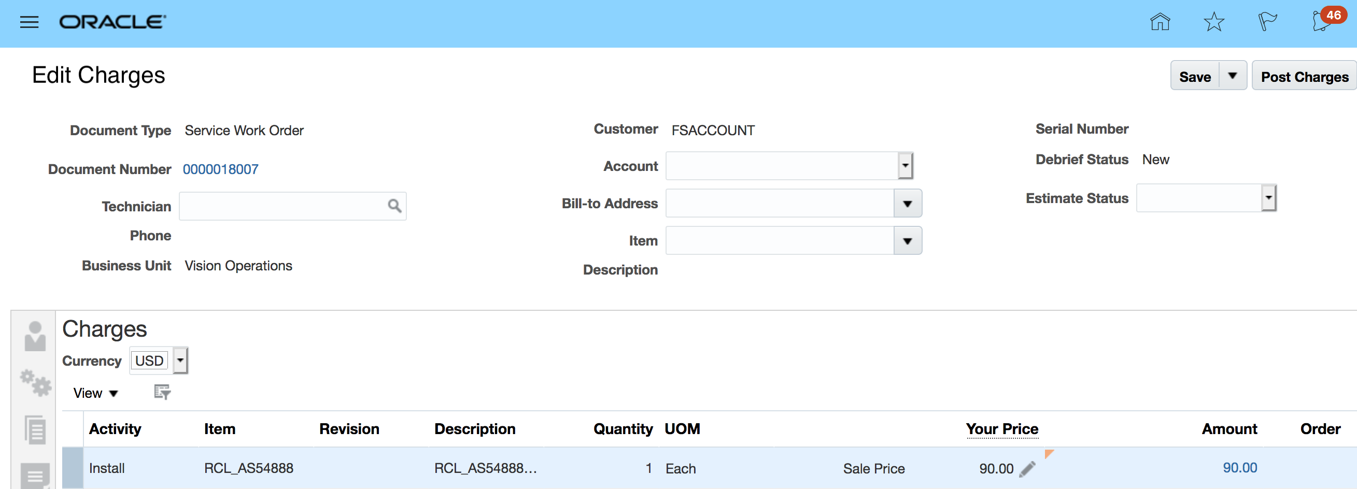1357x489 pixels.
Task: Go to the Home page icon
Action: tap(1160, 22)
